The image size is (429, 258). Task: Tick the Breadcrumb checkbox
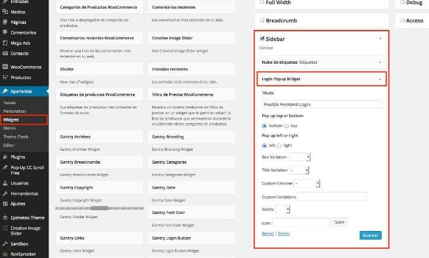pos(262,20)
